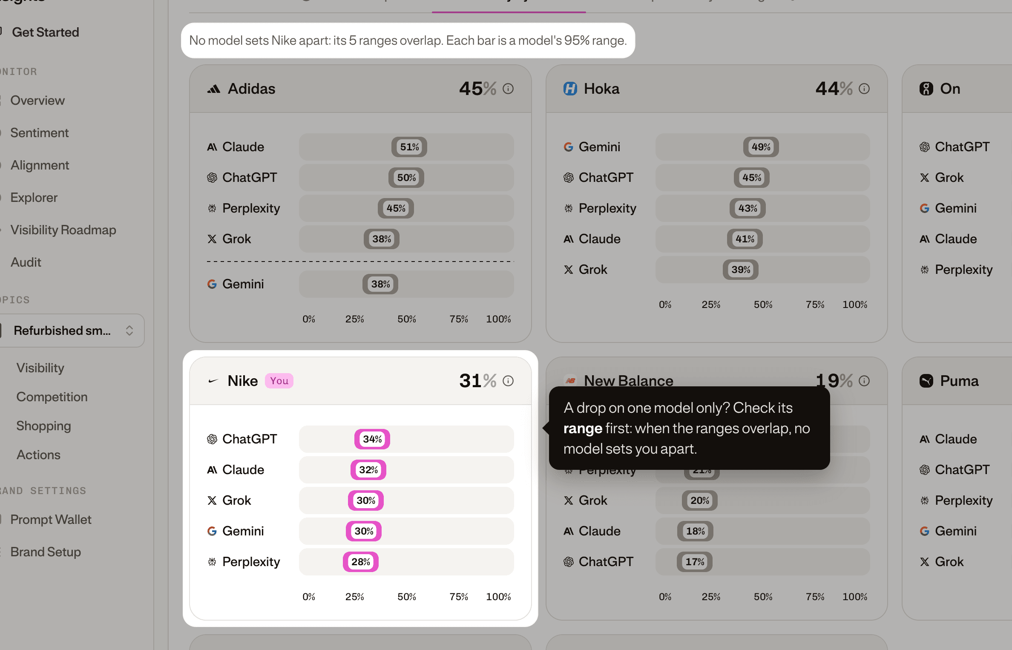
Task: Open Brand Setup in sidebar
Action: coord(46,552)
